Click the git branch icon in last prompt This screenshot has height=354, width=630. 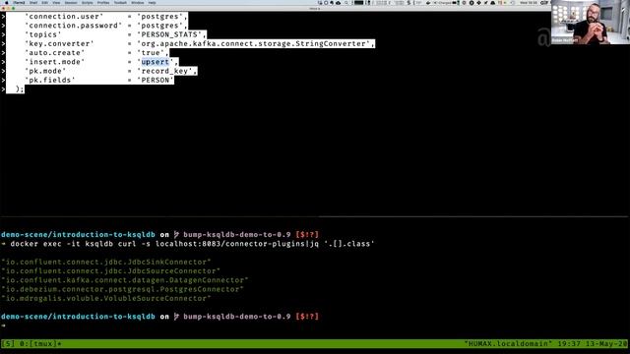coord(176,317)
